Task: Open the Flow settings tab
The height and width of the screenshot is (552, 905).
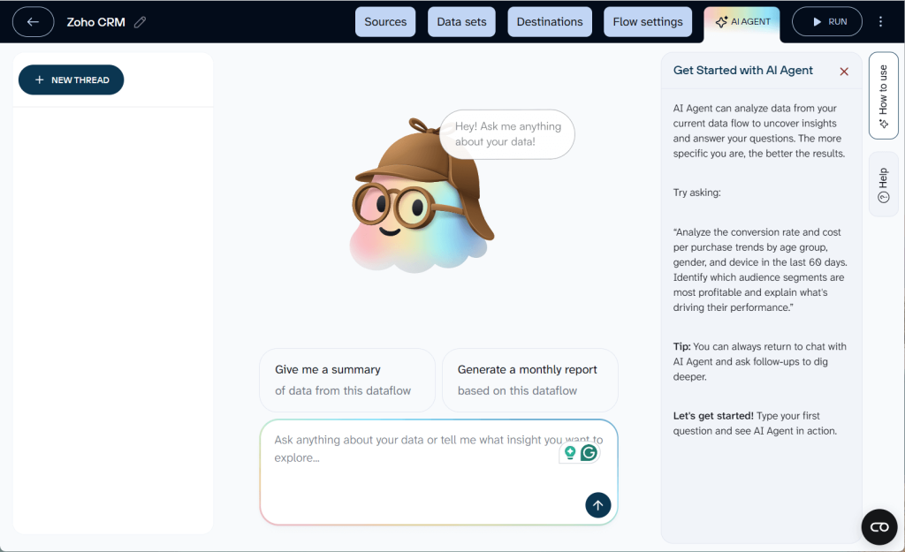Action: click(x=648, y=22)
